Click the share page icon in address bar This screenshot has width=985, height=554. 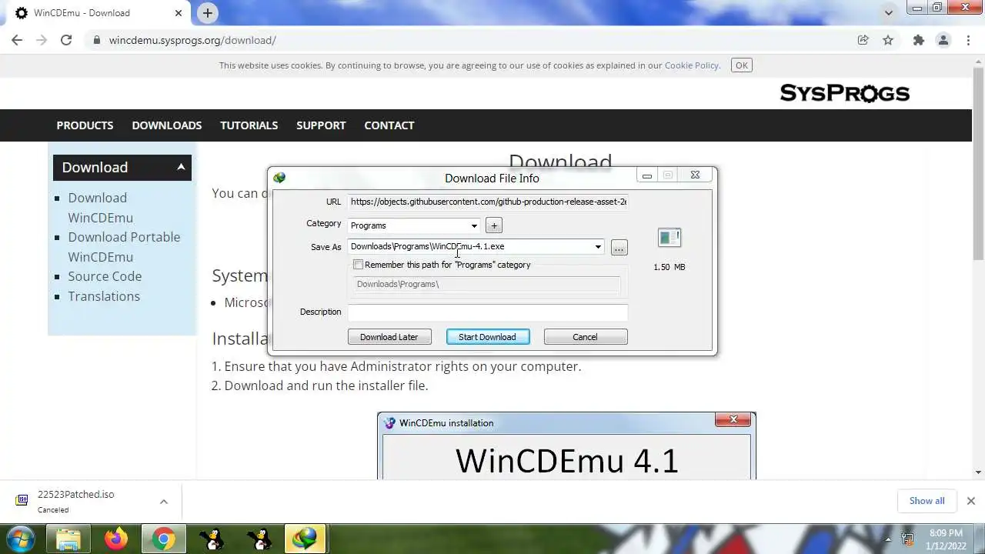pos(863,40)
